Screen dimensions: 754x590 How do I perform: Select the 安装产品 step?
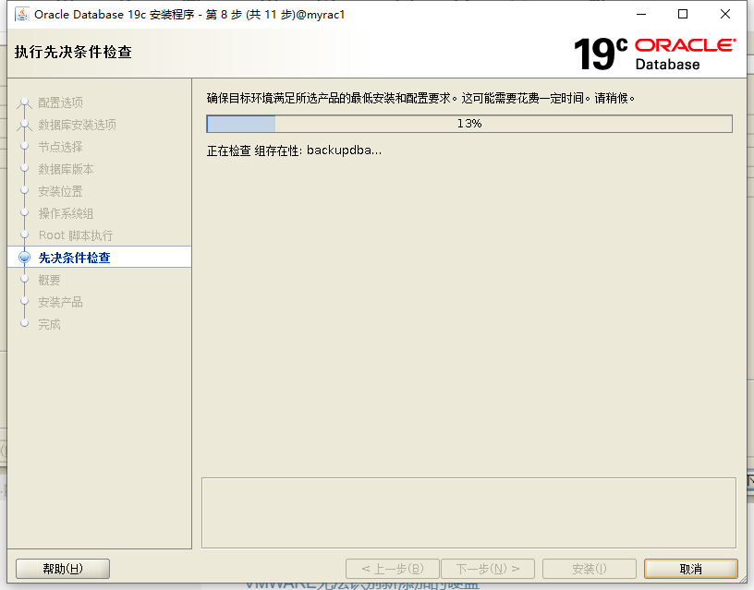[61, 302]
